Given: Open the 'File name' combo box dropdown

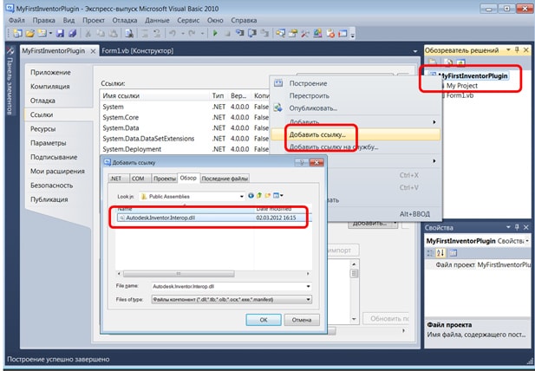Looking at the screenshot, I should point(307,285).
